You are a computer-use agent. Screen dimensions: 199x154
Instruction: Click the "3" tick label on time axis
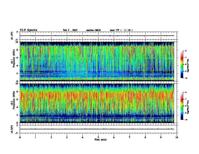[x=67, y=137]
